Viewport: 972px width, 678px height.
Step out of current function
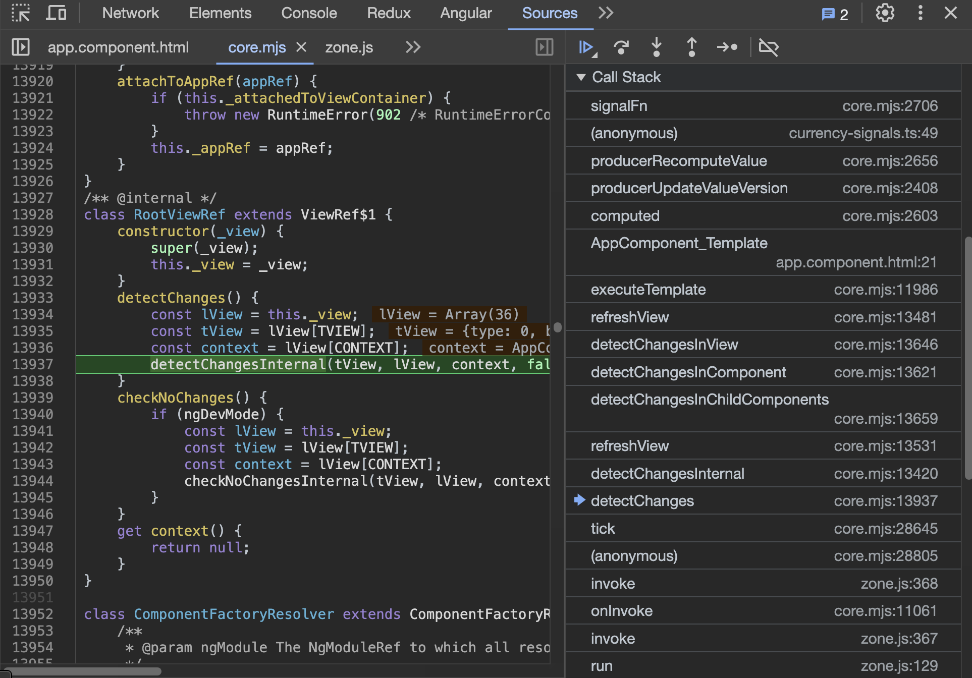click(691, 47)
